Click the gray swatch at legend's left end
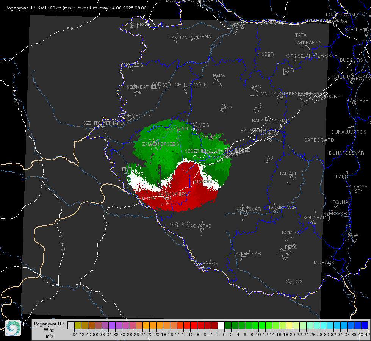Viewport: 371px width, 341px height. 71,325
